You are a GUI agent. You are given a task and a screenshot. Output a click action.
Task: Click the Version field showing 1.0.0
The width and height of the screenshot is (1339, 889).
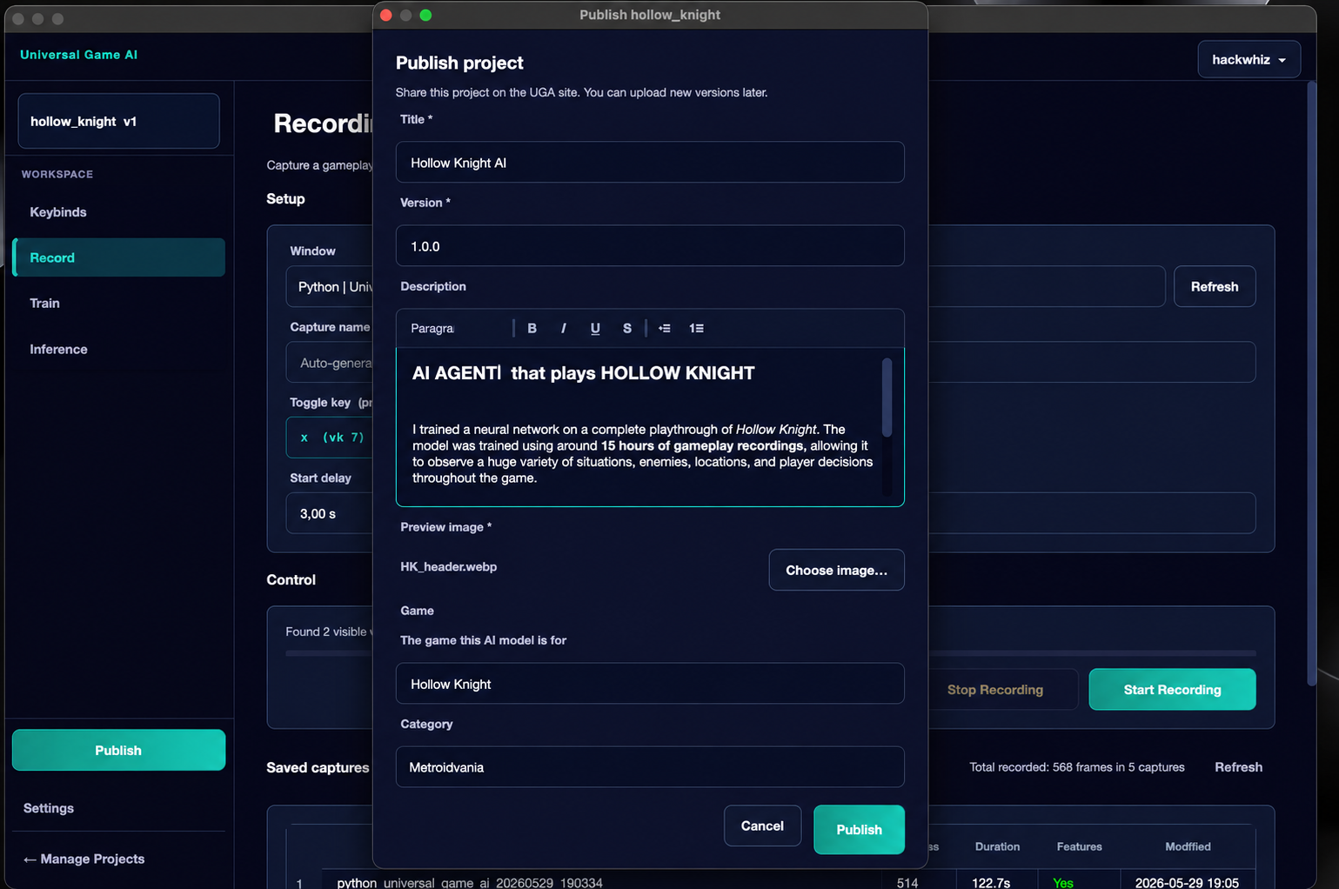click(x=650, y=246)
